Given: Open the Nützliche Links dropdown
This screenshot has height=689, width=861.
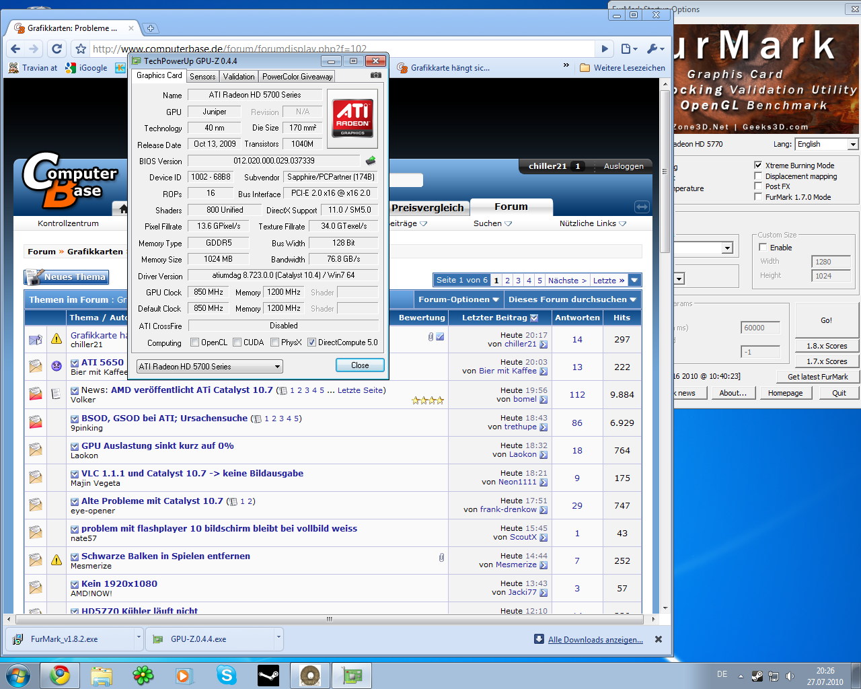Looking at the screenshot, I should [x=593, y=223].
